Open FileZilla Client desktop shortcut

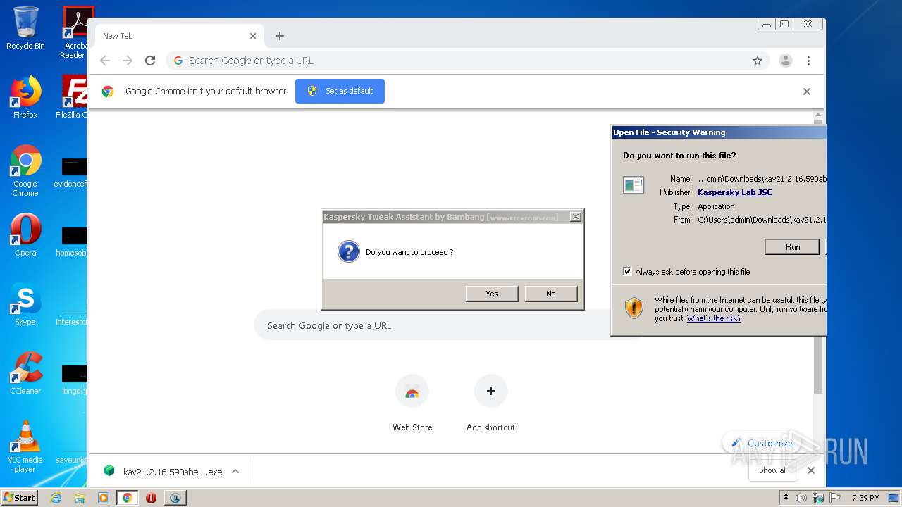[x=73, y=97]
